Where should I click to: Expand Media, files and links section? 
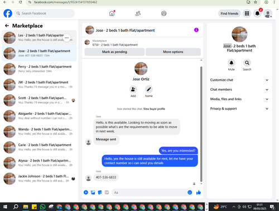tap(239, 99)
